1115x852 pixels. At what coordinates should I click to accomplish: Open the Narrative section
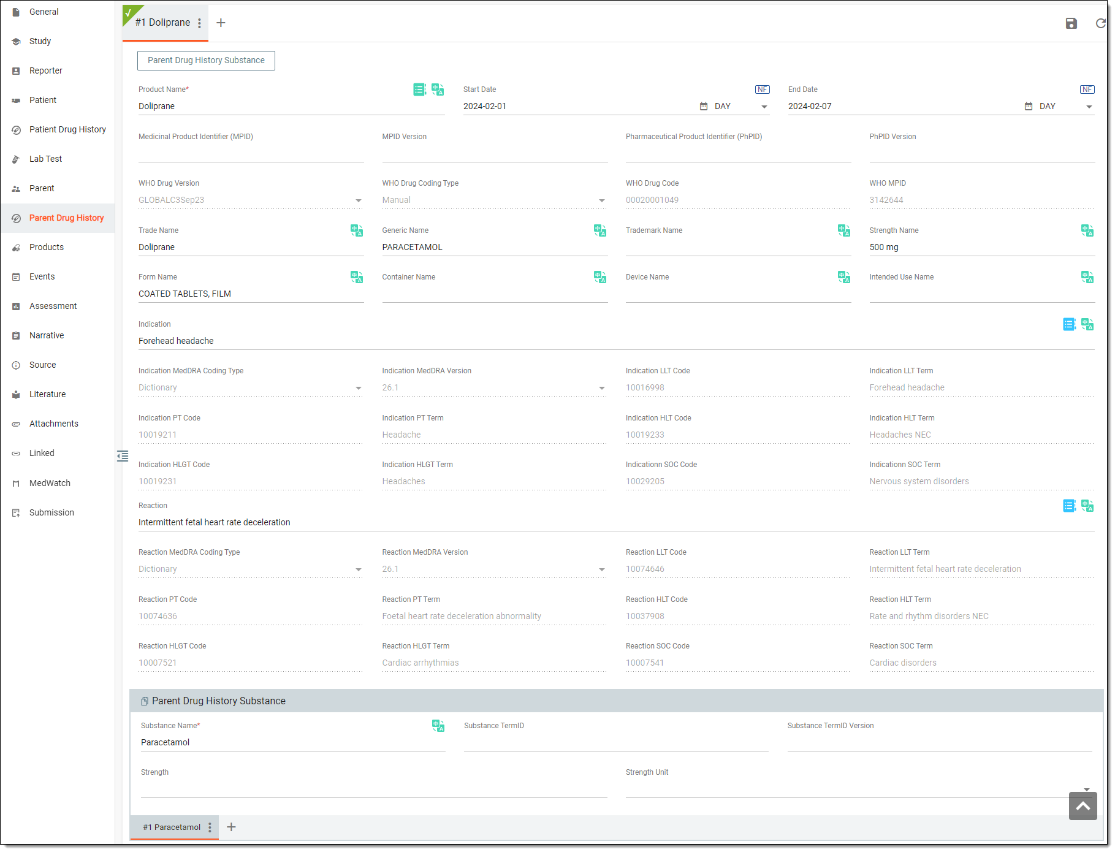[58, 335]
